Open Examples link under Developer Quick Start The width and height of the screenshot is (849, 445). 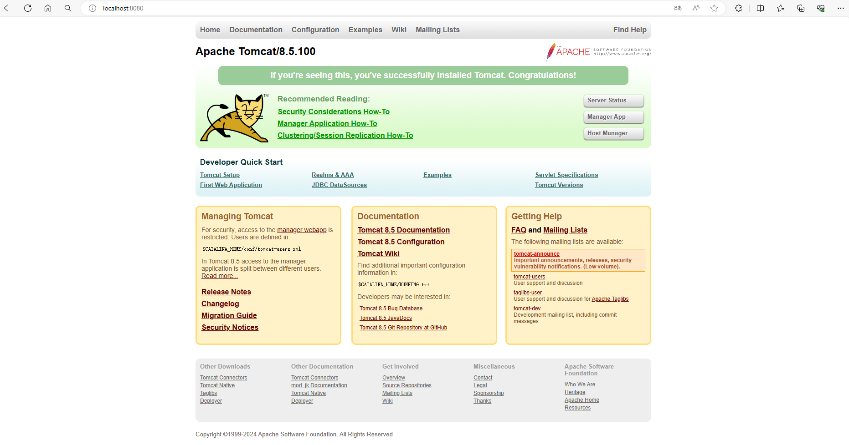click(x=437, y=175)
